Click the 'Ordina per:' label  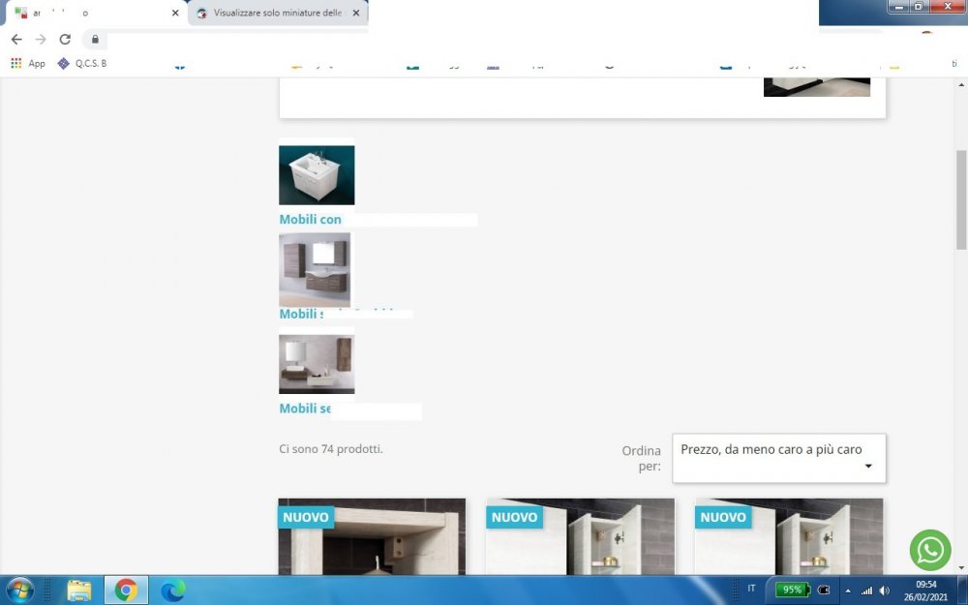(642, 458)
